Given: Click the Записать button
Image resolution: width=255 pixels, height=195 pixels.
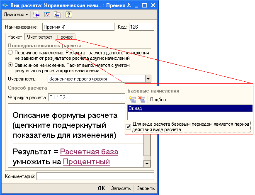Looking at the screenshot, I should click(x=121, y=188).
